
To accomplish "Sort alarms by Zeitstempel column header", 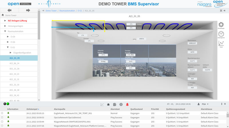I will coord(31,109).
